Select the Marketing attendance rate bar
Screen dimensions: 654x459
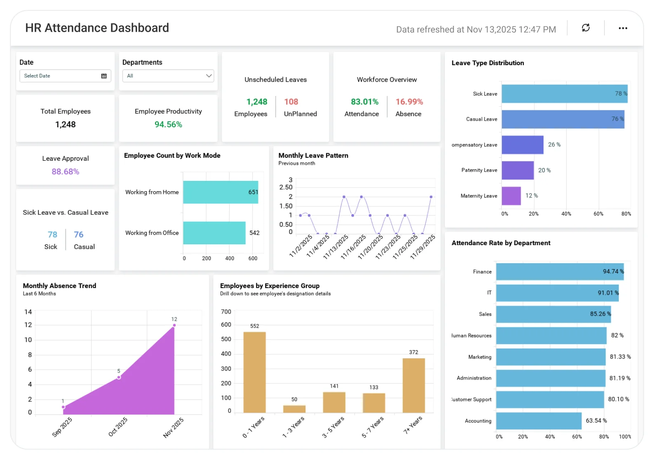(x=551, y=357)
